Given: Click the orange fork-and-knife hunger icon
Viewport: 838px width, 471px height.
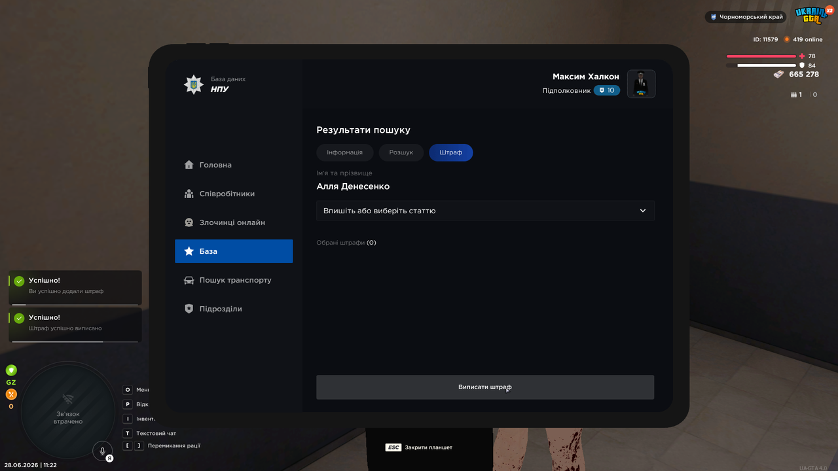Looking at the screenshot, I should 11,394.
